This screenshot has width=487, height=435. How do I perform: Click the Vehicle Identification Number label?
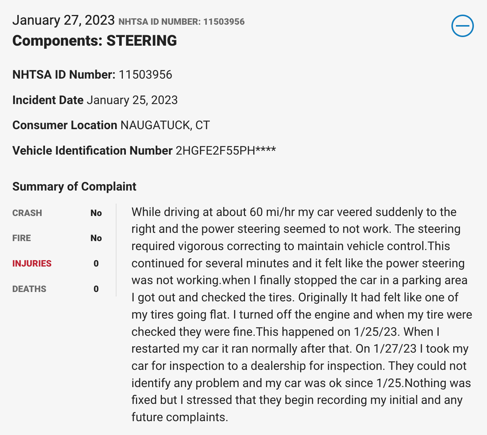pos(92,150)
